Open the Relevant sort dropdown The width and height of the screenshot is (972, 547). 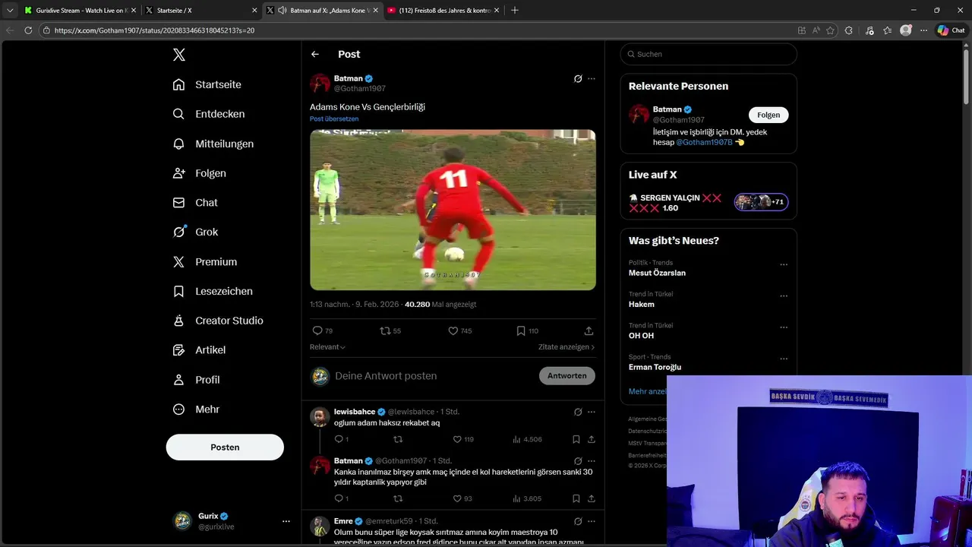[x=327, y=347]
